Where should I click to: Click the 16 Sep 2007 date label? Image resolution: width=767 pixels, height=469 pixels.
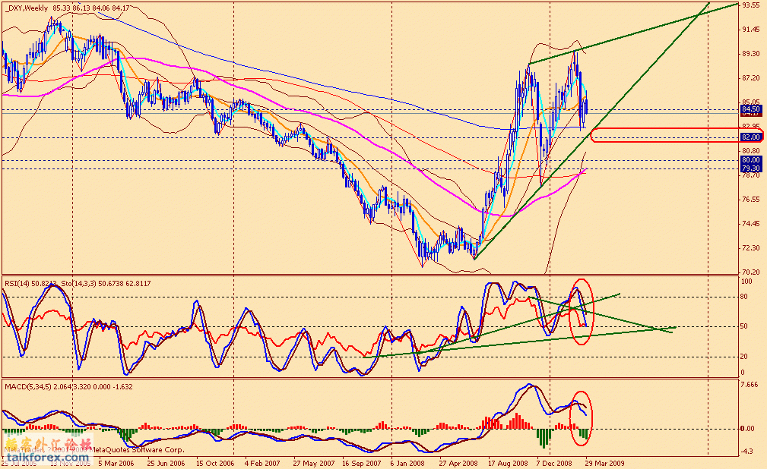[362, 463]
